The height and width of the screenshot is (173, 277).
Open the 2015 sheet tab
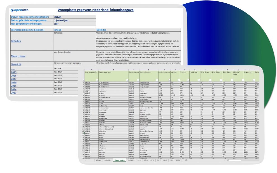[x=165, y=160]
